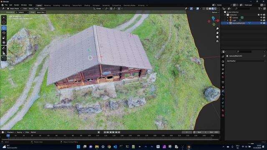
Task: Switch to the Shading workspace tab
Action: coord(87,5)
